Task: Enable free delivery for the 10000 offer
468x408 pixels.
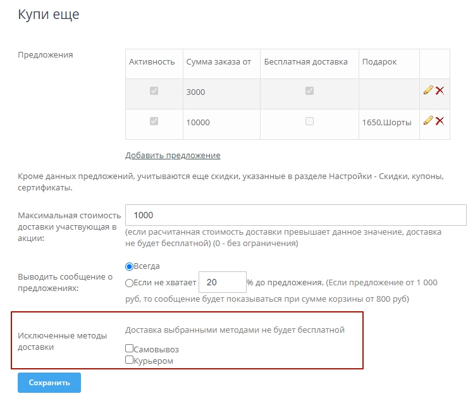Action: pos(309,121)
